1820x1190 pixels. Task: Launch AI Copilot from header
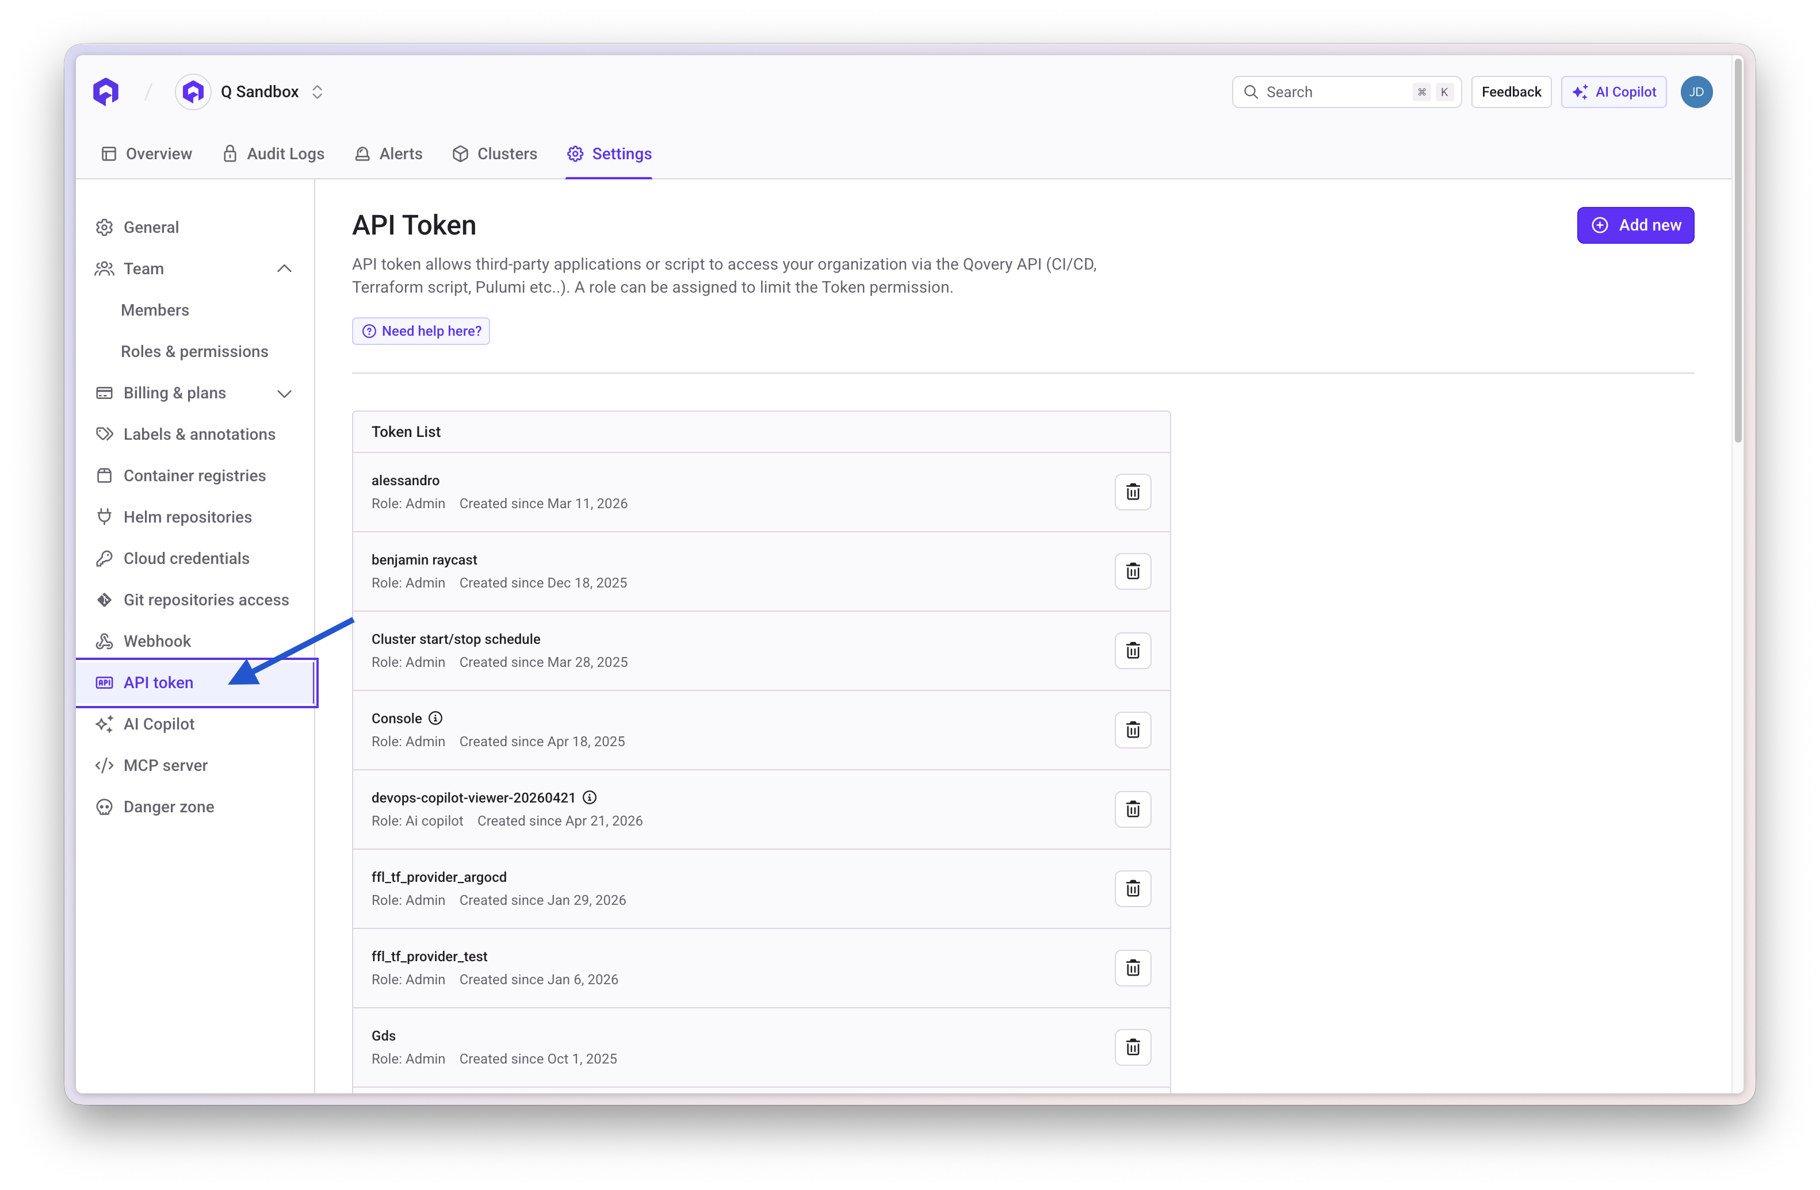(x=1613, y=92)
